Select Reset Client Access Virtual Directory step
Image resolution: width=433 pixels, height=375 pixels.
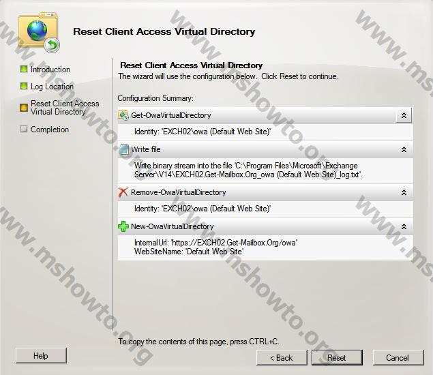click(x=65, y=108)
